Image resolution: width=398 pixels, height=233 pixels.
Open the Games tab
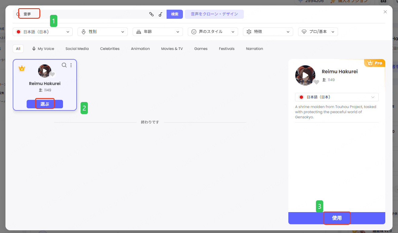[x=201, y=49]
